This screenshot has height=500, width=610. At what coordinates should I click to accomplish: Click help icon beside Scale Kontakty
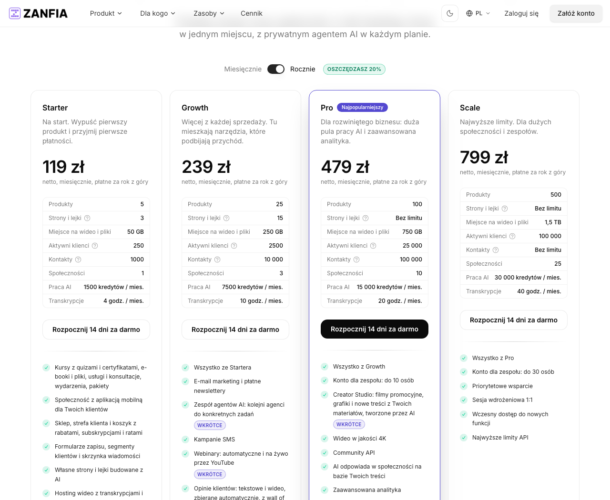tap(496, 250)
